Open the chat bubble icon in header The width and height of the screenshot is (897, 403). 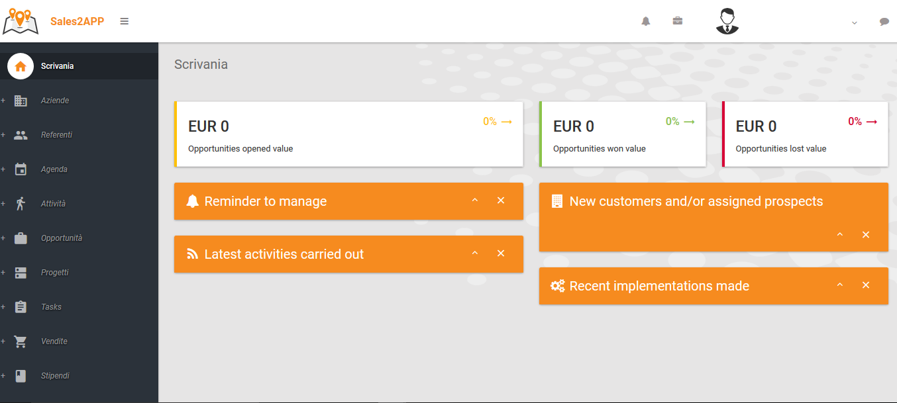(884, 22)
